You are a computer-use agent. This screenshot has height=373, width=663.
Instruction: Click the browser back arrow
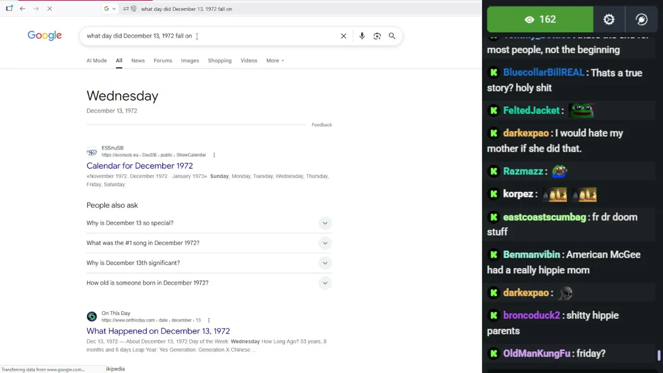pos(22,9)
